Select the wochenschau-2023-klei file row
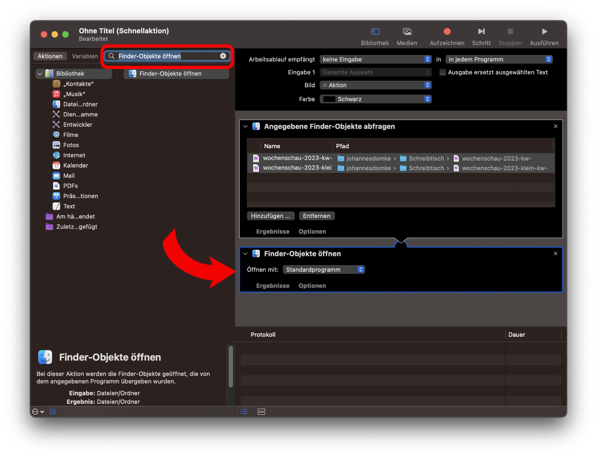Image resolution: width=597 pixels, height=457 pixels. (401, 168)
